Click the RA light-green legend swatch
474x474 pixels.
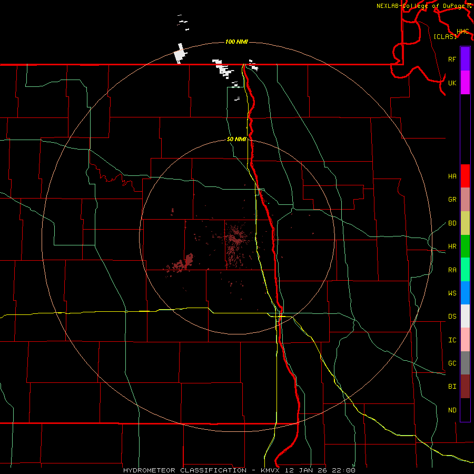click(465, 270)
